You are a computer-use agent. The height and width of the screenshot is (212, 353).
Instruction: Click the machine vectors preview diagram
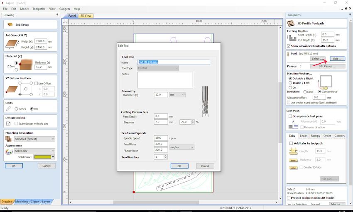[x=325, y=82]
